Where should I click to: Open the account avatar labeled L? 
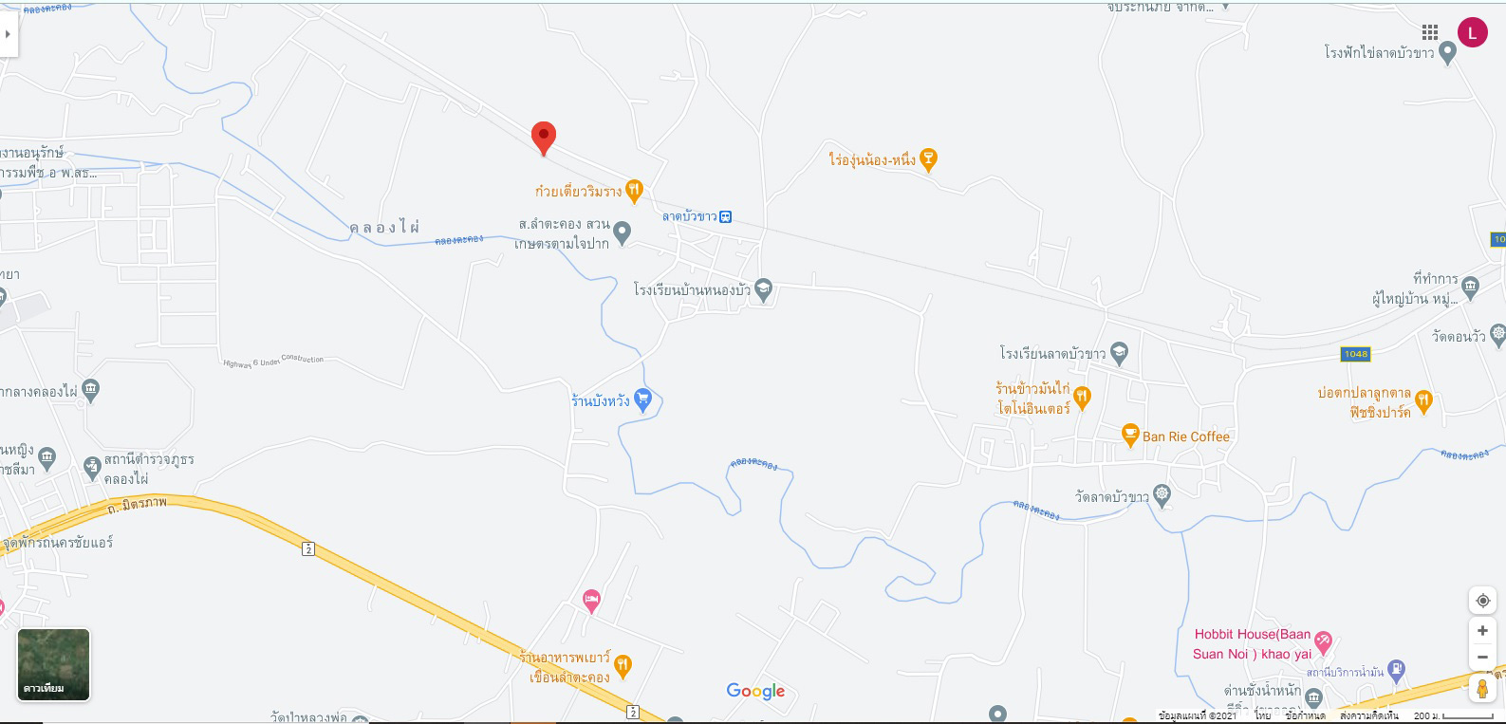click(1472, 32)
